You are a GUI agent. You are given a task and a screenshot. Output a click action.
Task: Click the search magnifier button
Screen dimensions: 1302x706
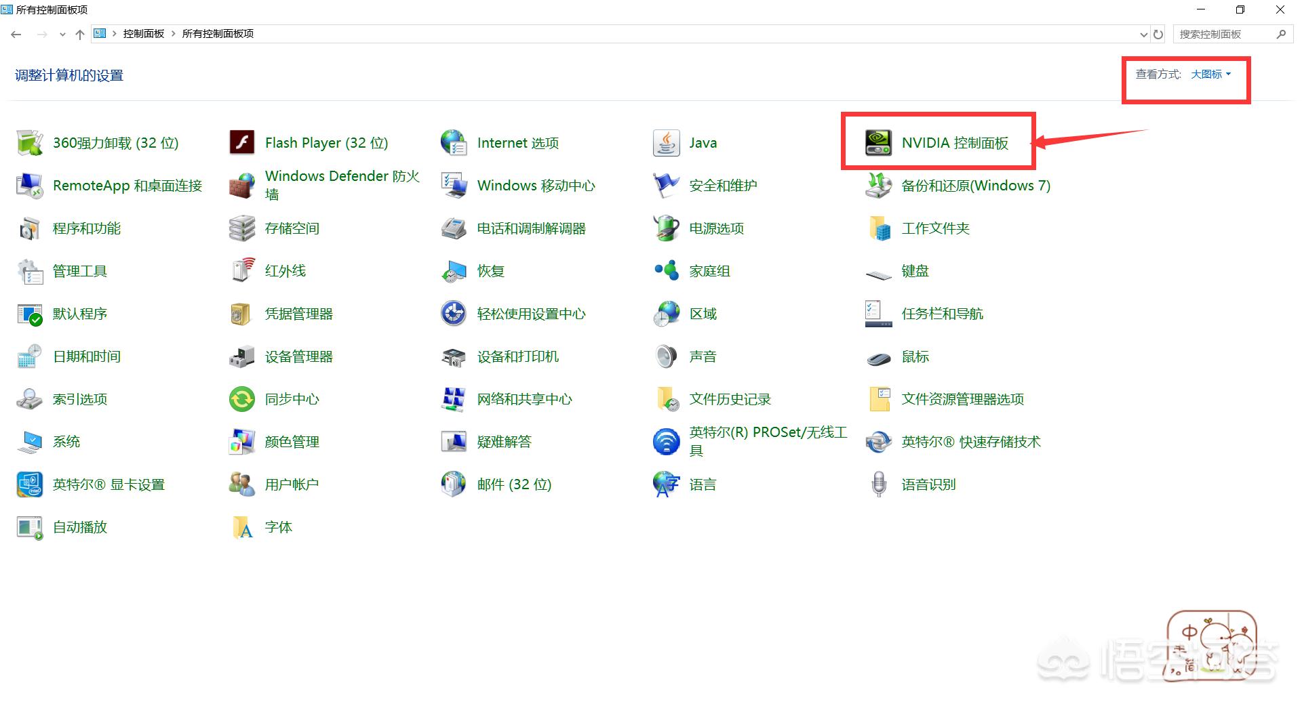point(1281,34)
